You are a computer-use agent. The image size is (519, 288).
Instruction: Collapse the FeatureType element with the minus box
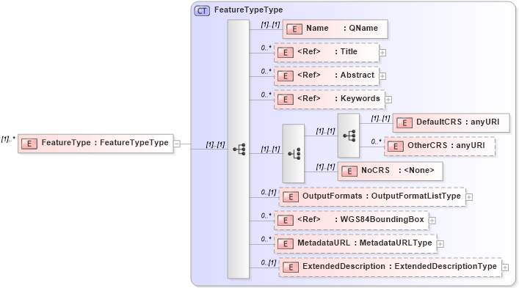(x=177, y=144)
